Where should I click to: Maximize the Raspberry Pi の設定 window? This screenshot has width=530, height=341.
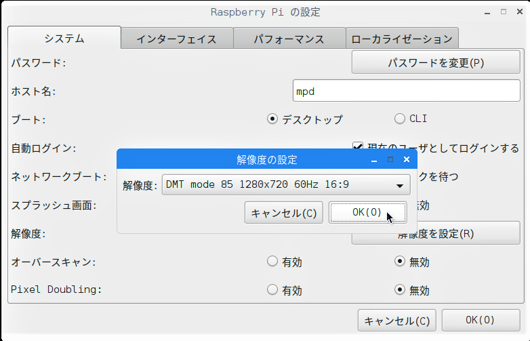pyautogui.click(x=504, y=12)
